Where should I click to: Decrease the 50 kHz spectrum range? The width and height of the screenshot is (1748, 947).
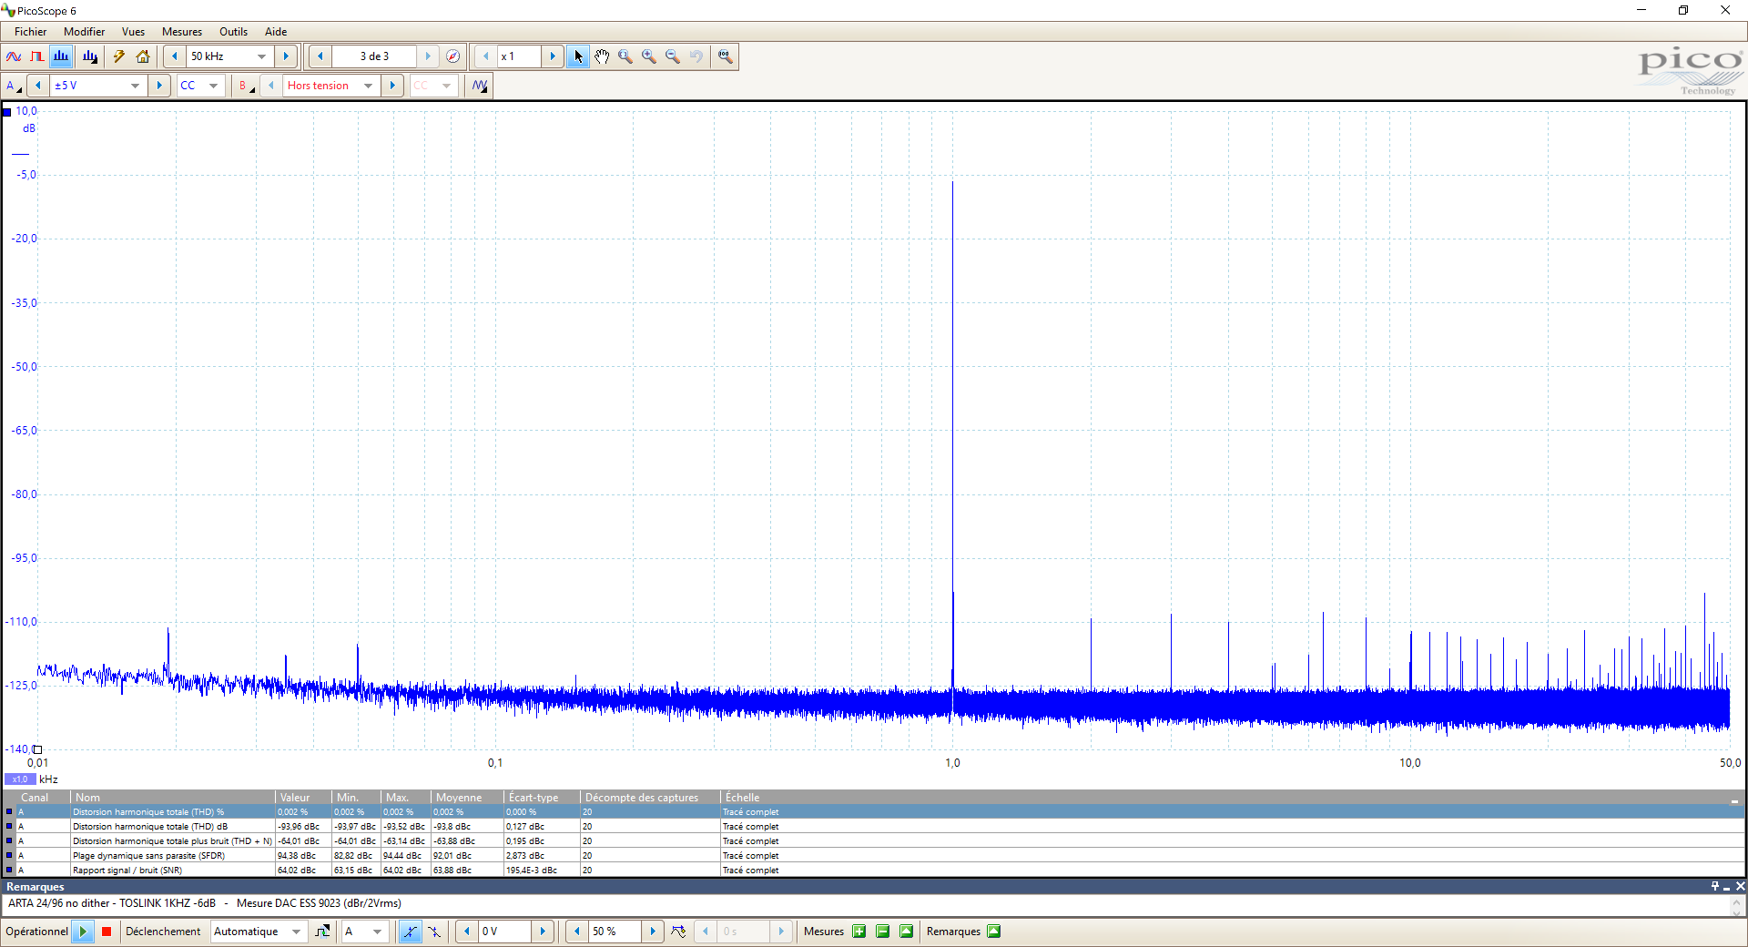tap(175, 56)
